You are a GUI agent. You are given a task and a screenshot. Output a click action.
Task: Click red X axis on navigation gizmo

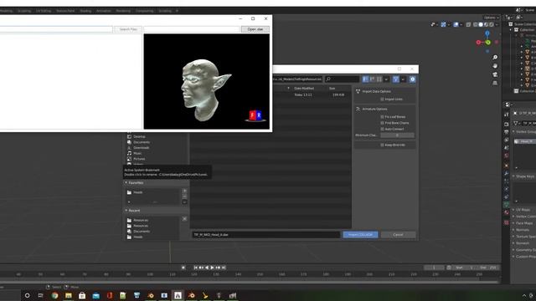pyautogui.click(x=478, y=43)
